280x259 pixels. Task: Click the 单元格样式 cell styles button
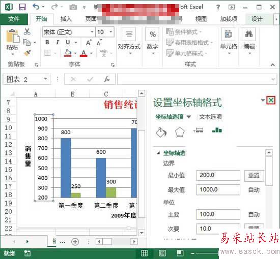click(x=186, y=53)
